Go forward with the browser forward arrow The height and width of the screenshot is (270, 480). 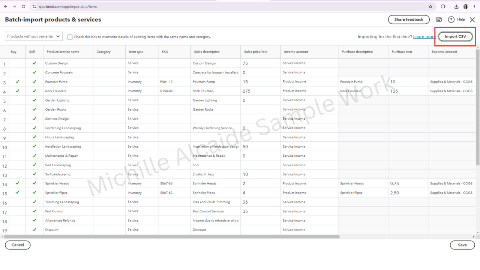point(14,7)
